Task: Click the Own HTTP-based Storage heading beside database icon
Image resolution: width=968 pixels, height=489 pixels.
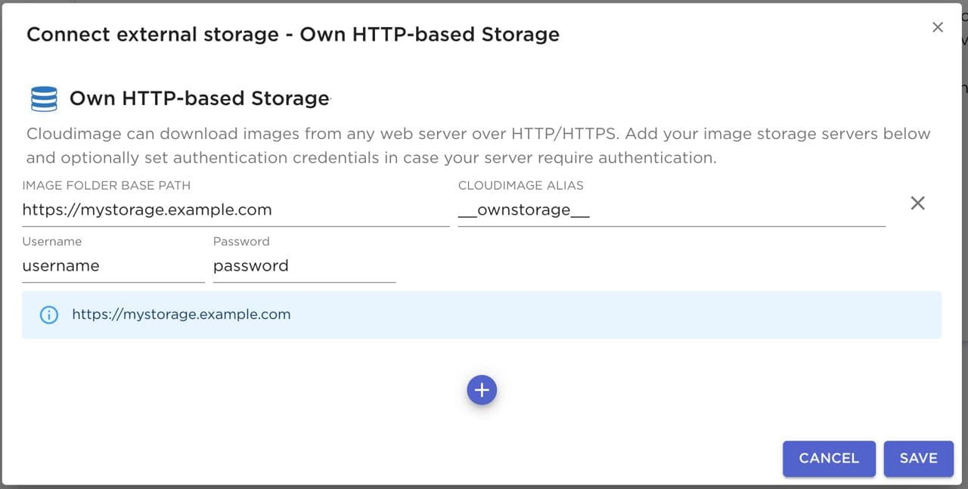Action: [200, 98]
